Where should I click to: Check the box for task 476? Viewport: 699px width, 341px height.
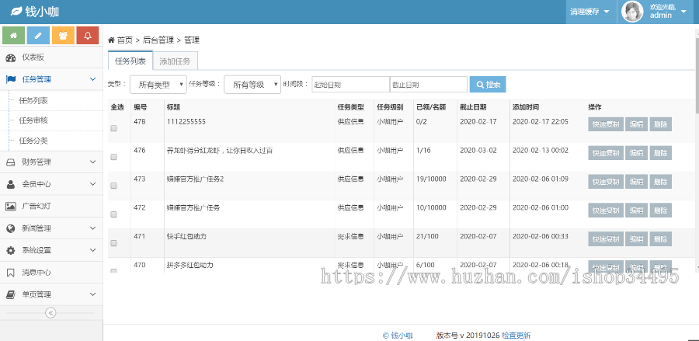pos(113,157)
